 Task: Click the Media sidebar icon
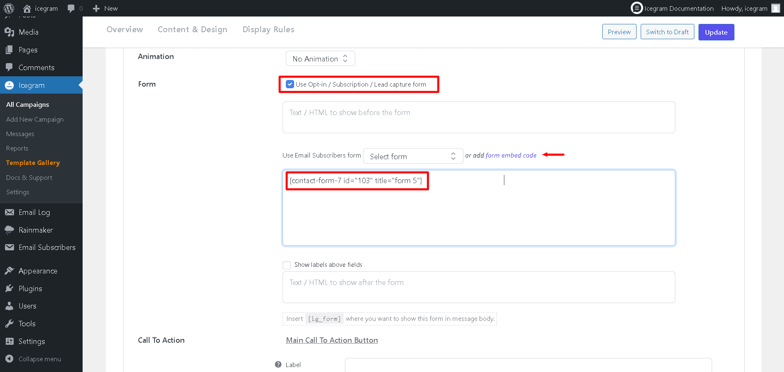pos(10,32)
